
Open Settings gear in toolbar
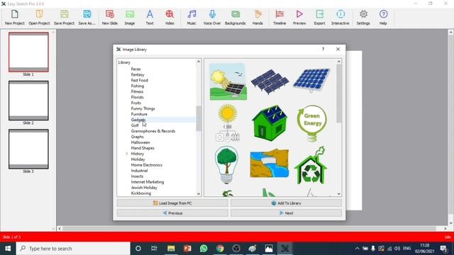point(363,17)
